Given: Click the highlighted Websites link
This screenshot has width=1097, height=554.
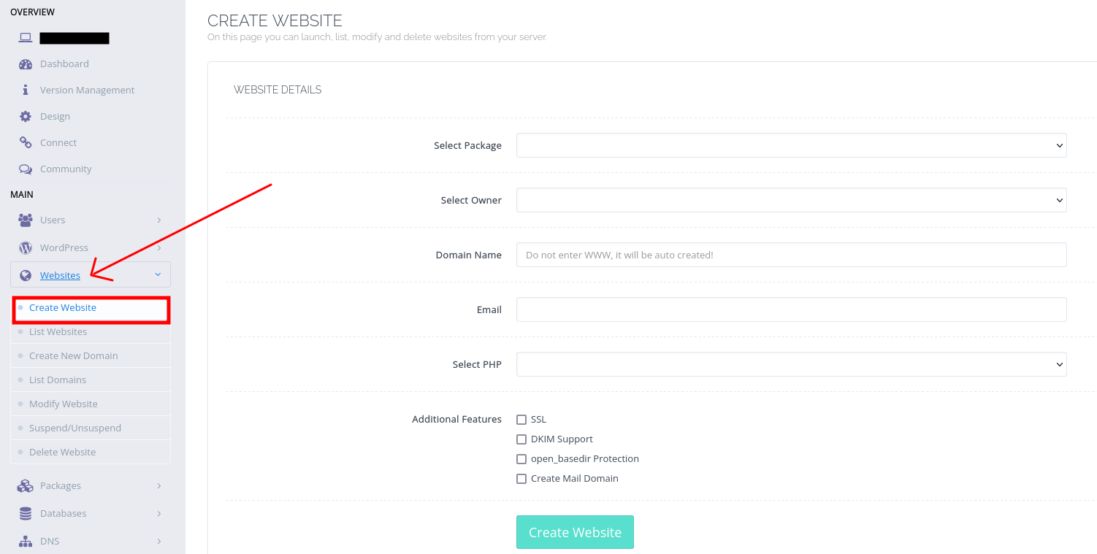Looking at the screenshot, I should click(x=60, y=275).
